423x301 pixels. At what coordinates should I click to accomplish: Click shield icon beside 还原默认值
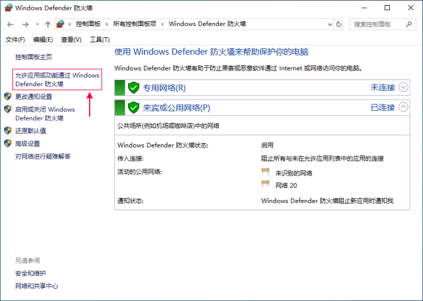[x=8, y=131]
